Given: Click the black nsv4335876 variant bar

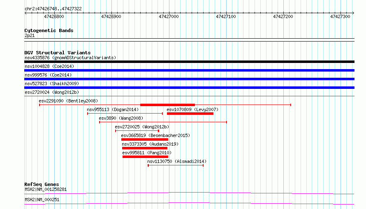Looking at the screenshot, I should click(189, 62).
